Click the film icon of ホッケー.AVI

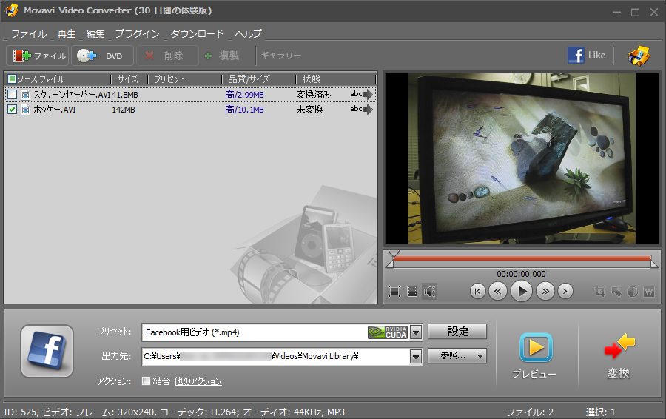[x=25, y=110]
